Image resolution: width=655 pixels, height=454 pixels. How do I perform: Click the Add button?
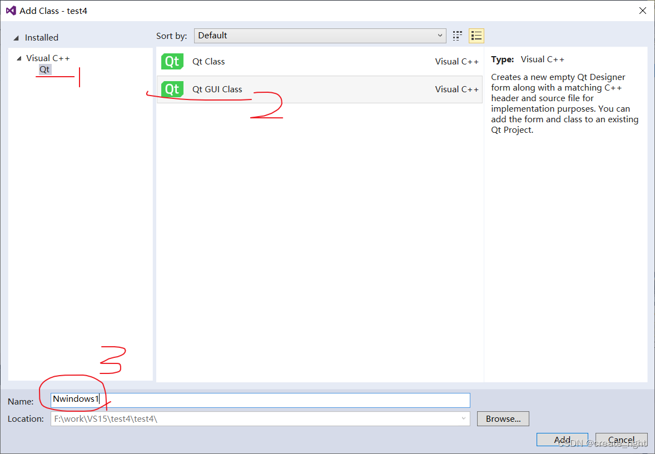pyautogui.click(x=562, y=440)
